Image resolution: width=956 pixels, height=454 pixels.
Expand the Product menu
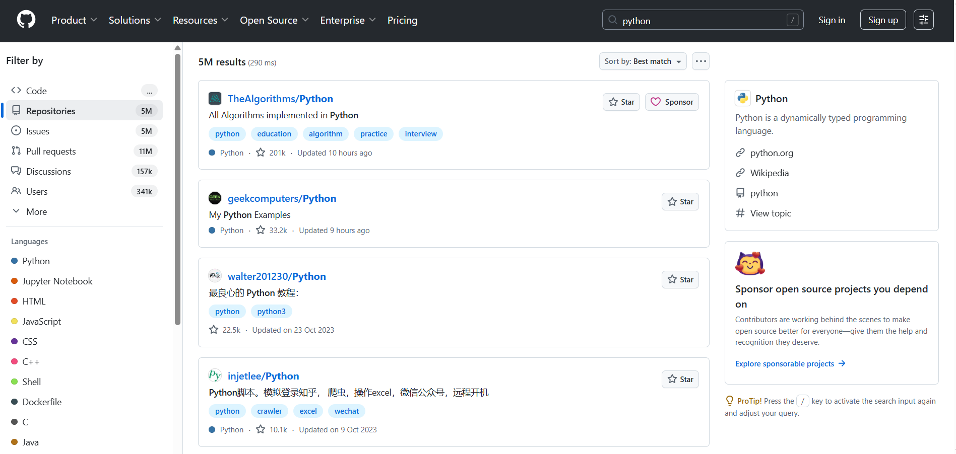point(74,20)
